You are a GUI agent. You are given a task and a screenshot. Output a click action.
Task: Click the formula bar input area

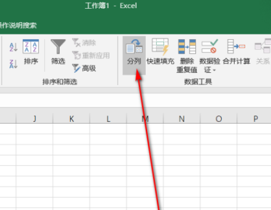coord(135,100)
